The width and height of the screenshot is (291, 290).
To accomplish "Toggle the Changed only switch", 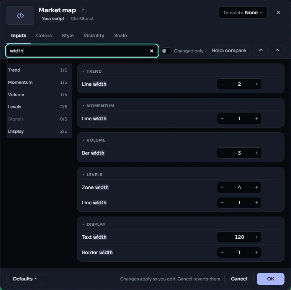I will tap(167, 51).
